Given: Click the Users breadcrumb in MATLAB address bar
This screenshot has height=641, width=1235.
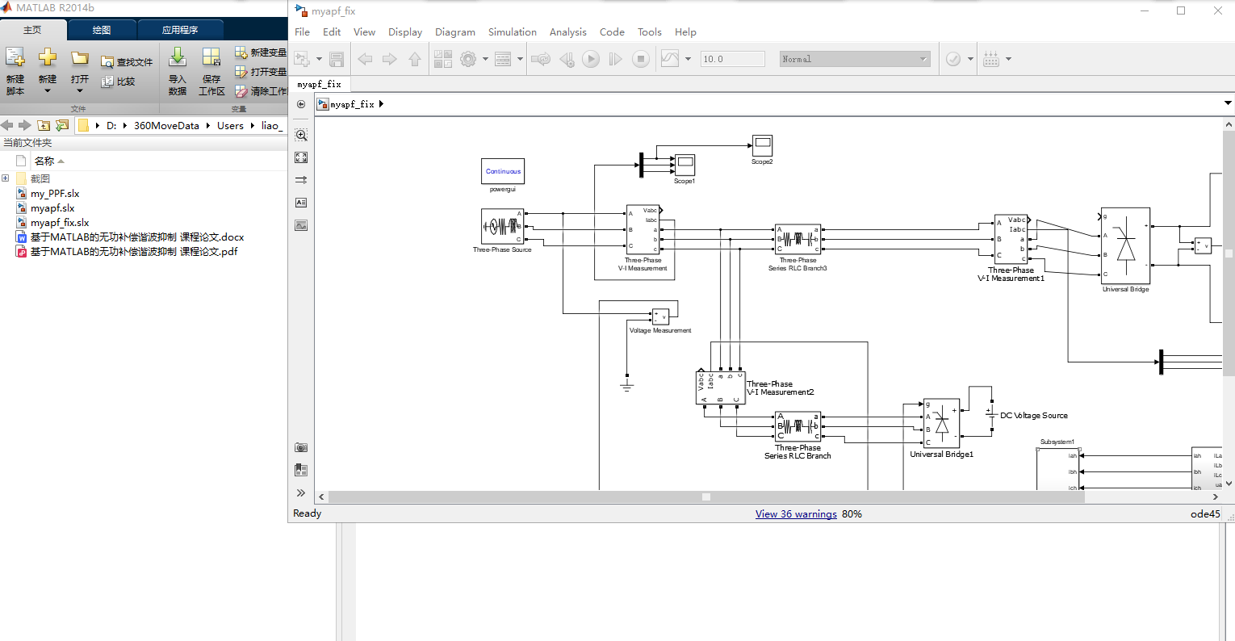Looking at the screenshot, I should click(x=230, y=125).
